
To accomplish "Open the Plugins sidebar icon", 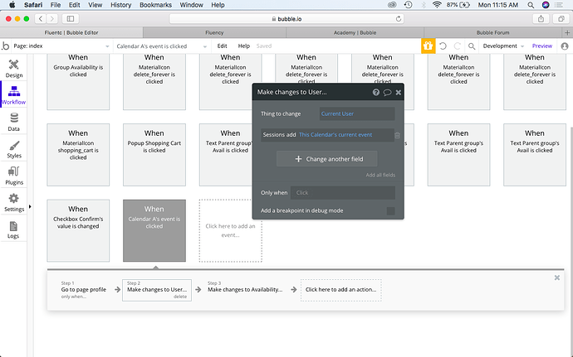I will [x=13, y=176].
